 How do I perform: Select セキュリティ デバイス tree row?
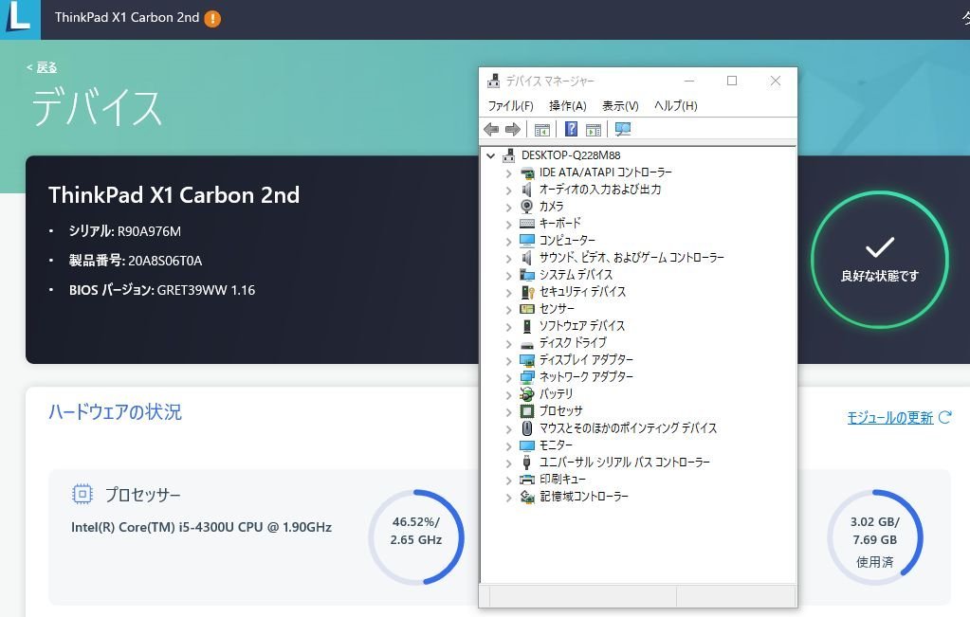(582, 291)
